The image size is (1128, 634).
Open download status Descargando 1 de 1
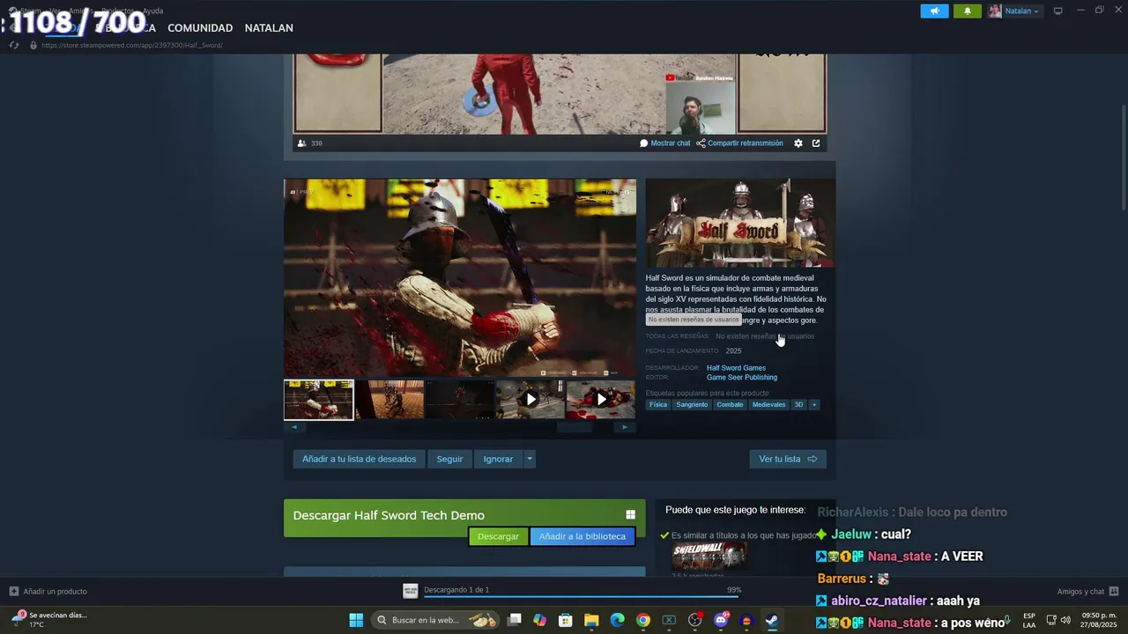click(x=456, y=590)
